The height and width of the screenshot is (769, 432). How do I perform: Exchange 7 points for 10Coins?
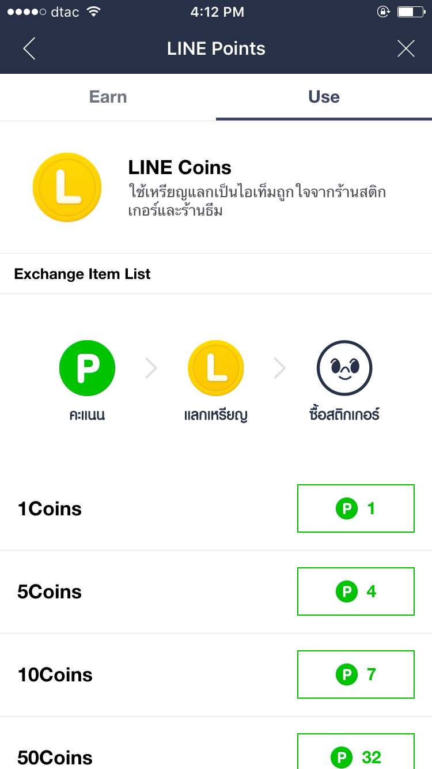[355, 674]
